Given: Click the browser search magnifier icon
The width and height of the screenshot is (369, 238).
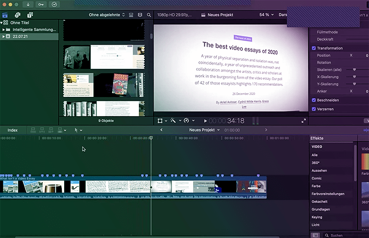Looking at the screenshot, I should click(x=149, y=15).
